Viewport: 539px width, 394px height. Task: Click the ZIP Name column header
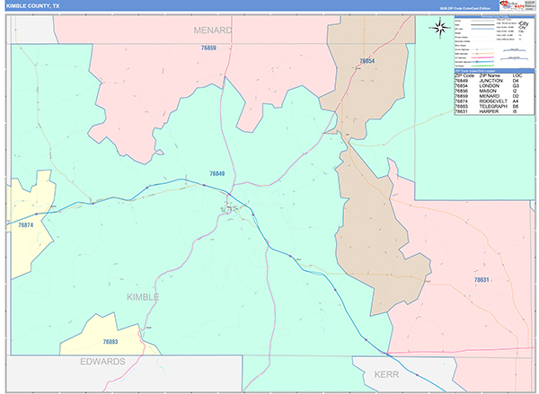pyautogui.click(x=490, y=75)
